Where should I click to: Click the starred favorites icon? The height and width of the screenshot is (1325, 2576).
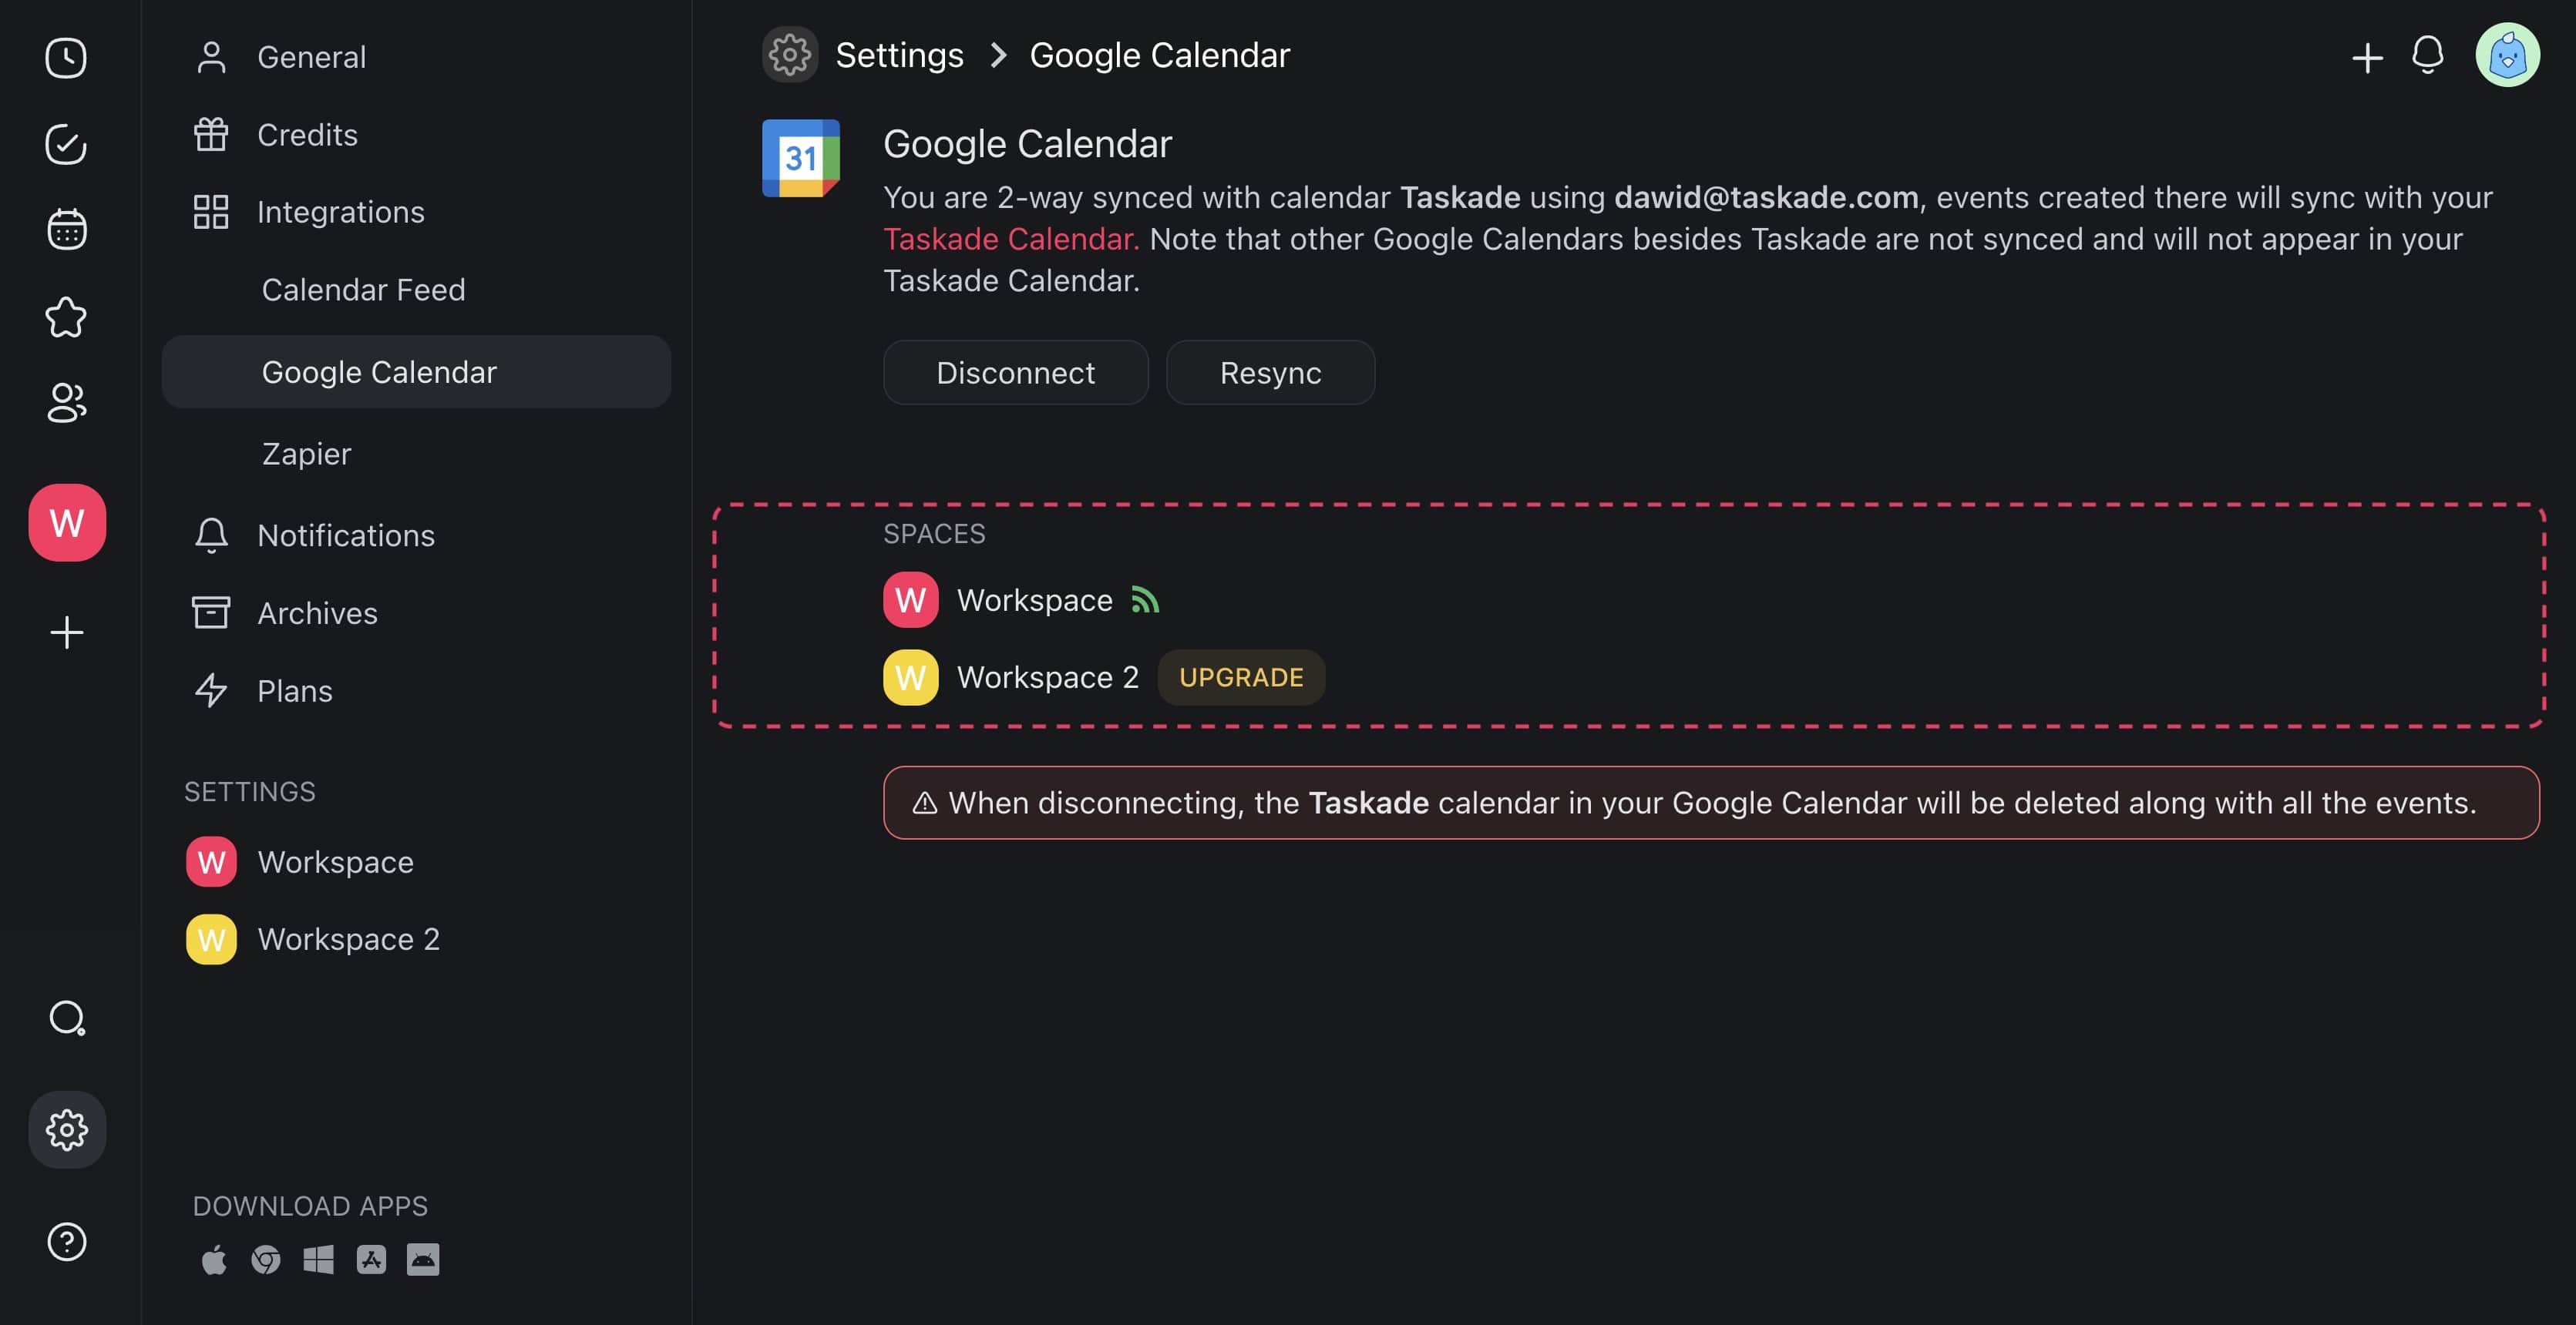66,317
